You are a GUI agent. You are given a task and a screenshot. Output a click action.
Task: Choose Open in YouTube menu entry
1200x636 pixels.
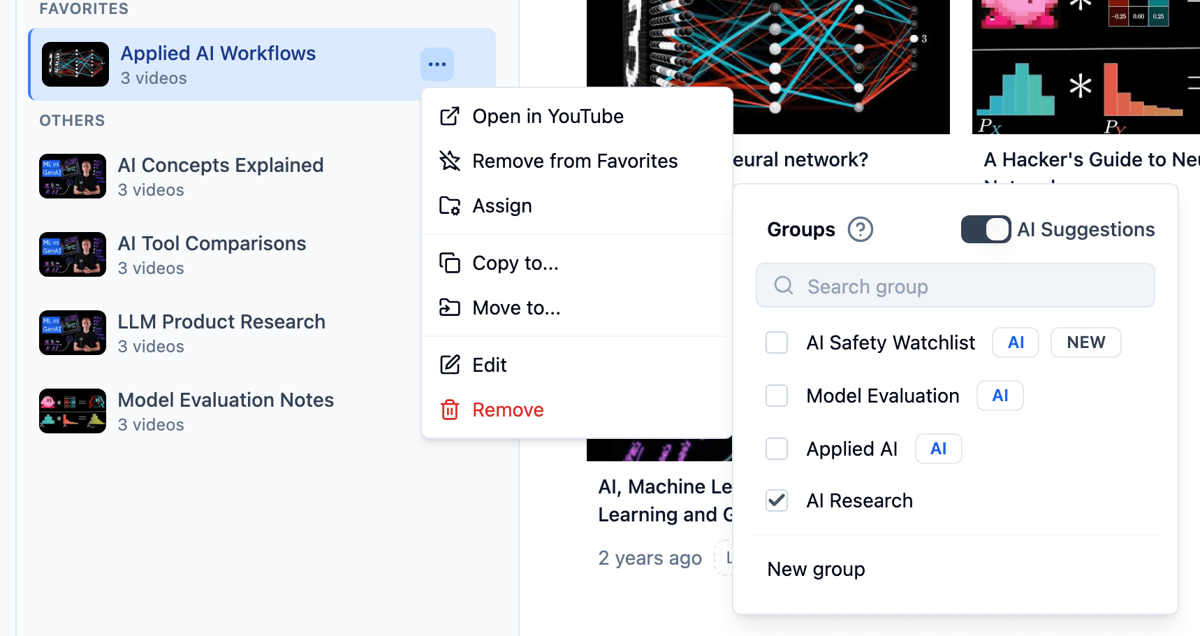[x=577, y=116]
